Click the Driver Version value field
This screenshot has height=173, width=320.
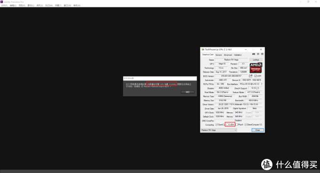(238, 104)
